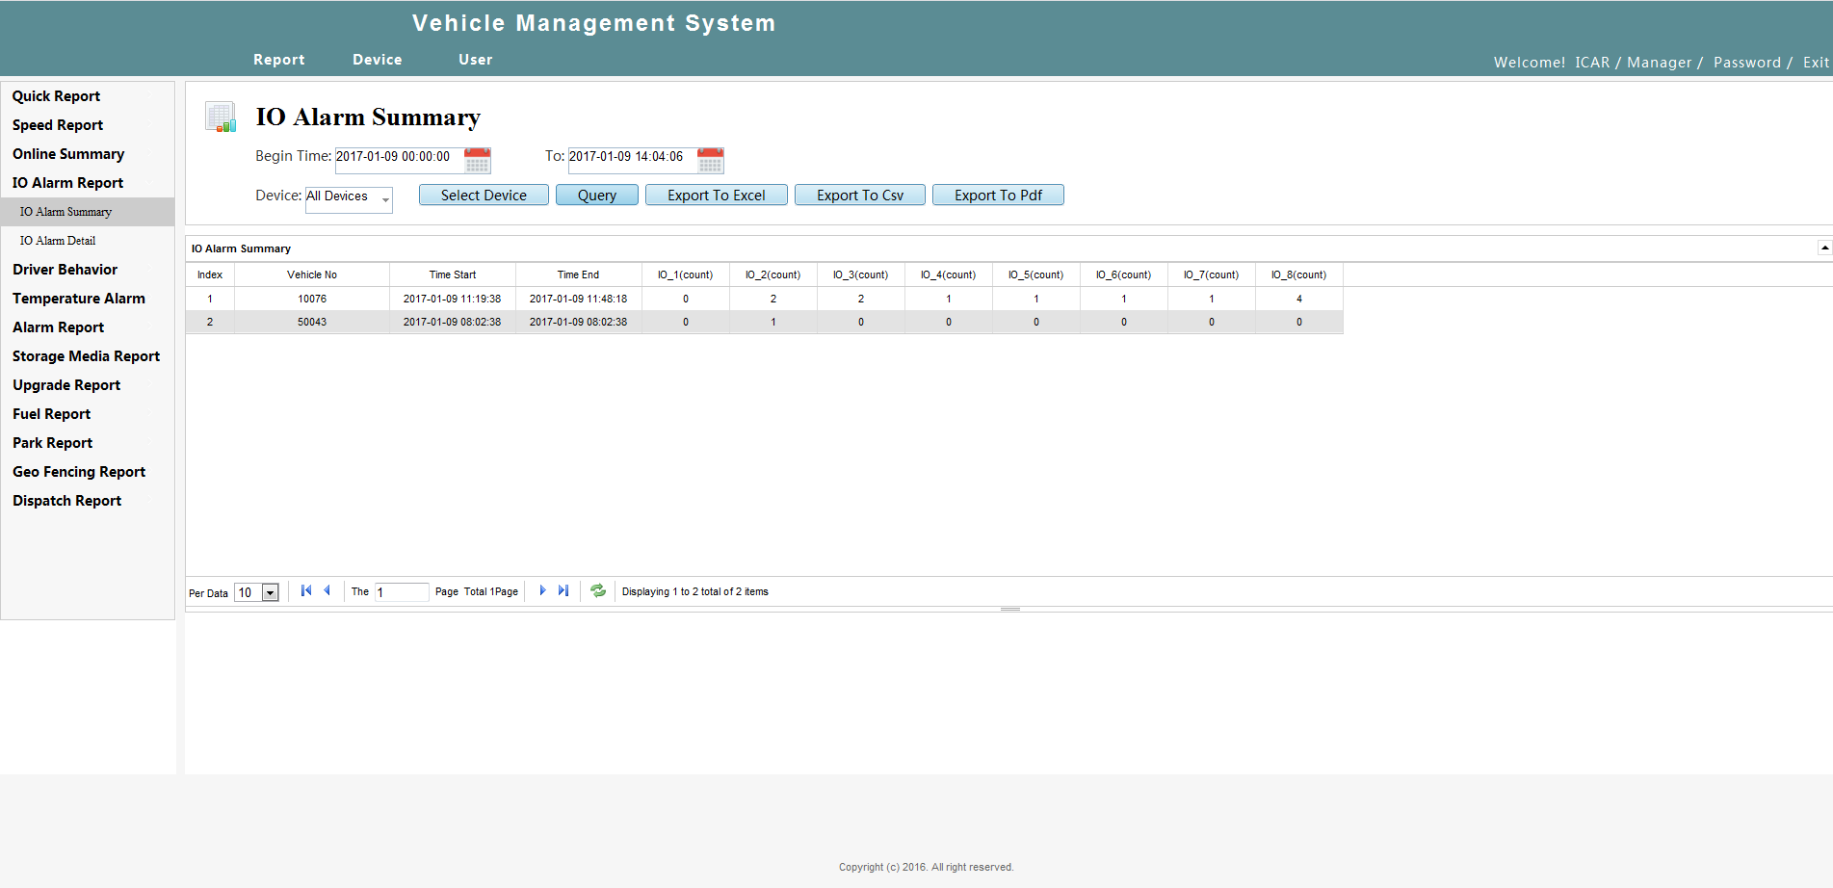1833x888 pixels.
Task: Open Speed Report in sidebar
Action: [x=58, y=125]
